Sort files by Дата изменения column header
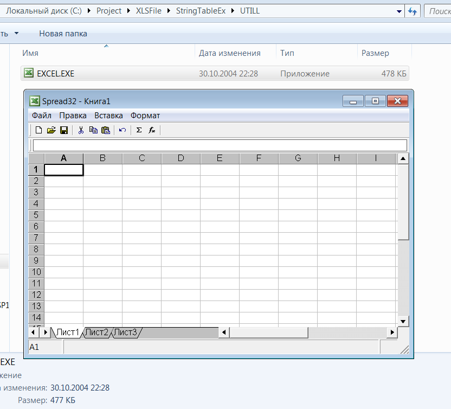Screen dimensions: 451x409 coord(236,53)
